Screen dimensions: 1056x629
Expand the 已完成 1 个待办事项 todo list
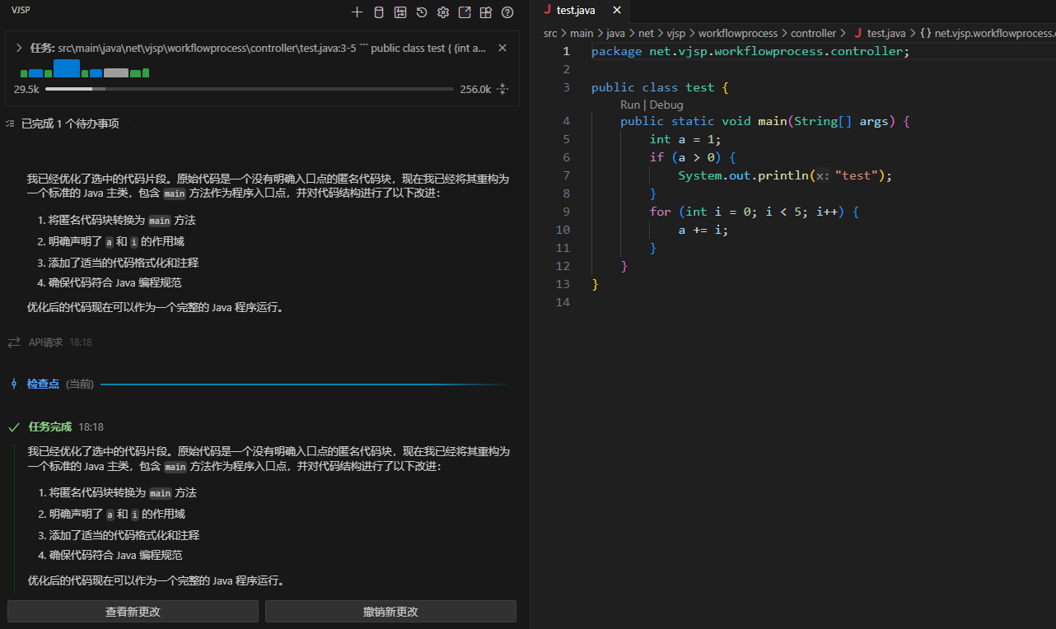(x=70, y=123)
